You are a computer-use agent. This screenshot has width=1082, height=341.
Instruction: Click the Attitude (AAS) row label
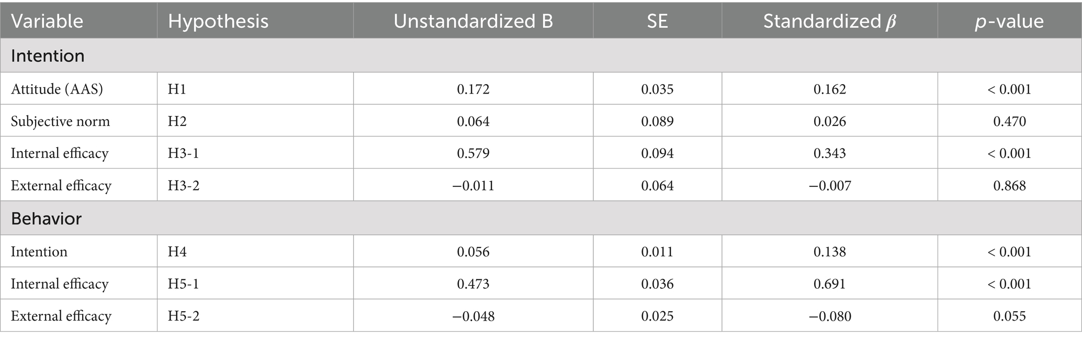pyautogui.click(x=57, y=89)
